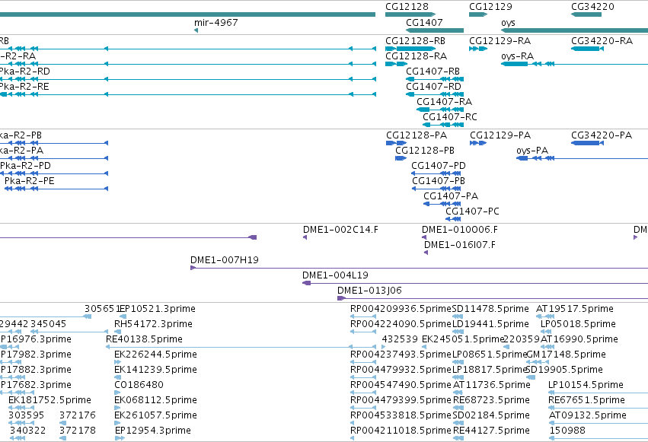Select the CG34220 gene label
The height and width of the screenshot is (442, 648).
pos(592,7)
